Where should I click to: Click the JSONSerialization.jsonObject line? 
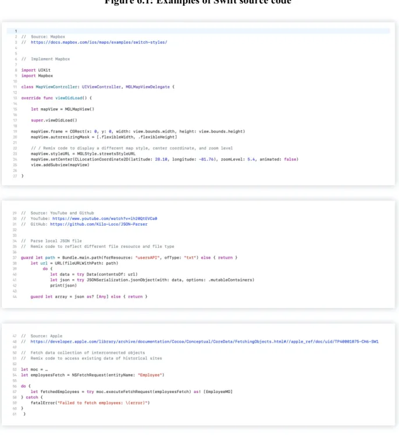[152, 280]
